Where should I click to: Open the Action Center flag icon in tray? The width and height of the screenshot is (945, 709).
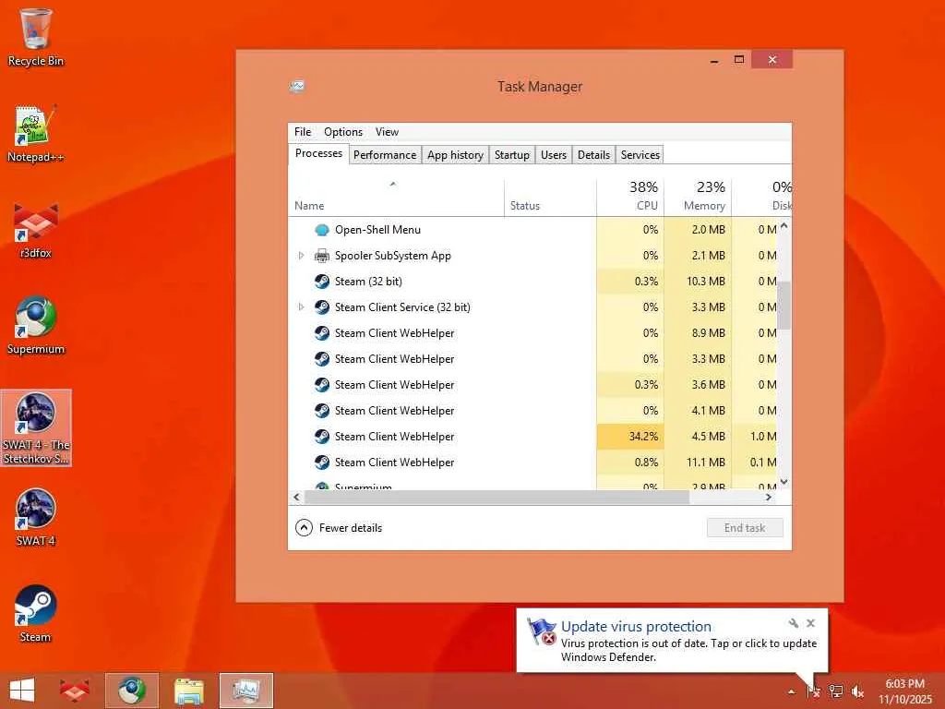pyautogui.click(x=812, y=691)
